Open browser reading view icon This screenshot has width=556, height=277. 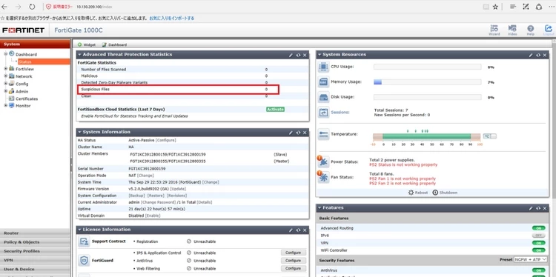[486, 7]
